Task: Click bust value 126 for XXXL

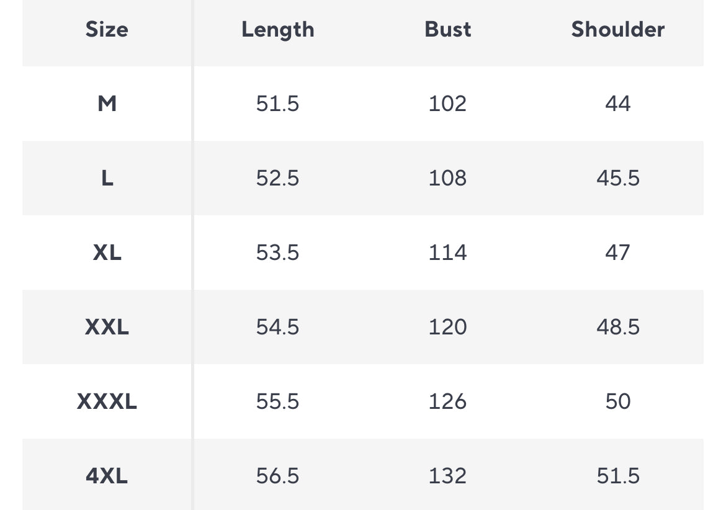Action: 447,401
